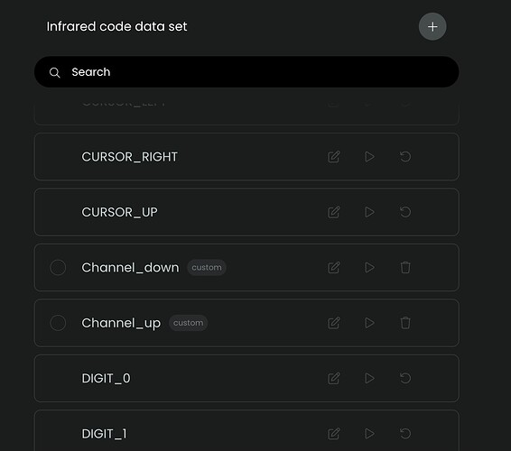Play the DIGIT_1 code
Image resolution: width=511 pixels, height=451 pixels.
[369, 434]
